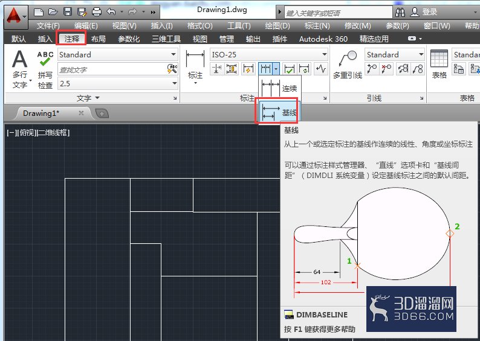Switch to the 默认 ribbon tab
The image size is (480, 341).
(19, 39)
